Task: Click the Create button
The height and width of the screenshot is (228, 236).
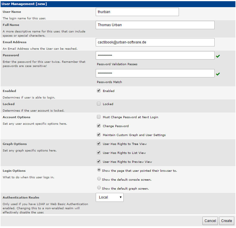Action: (x=226, y=221)
